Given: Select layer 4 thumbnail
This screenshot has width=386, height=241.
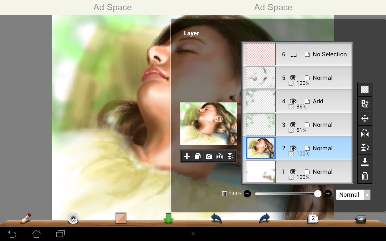Looking at the screenshot, I should pos(261,101).
